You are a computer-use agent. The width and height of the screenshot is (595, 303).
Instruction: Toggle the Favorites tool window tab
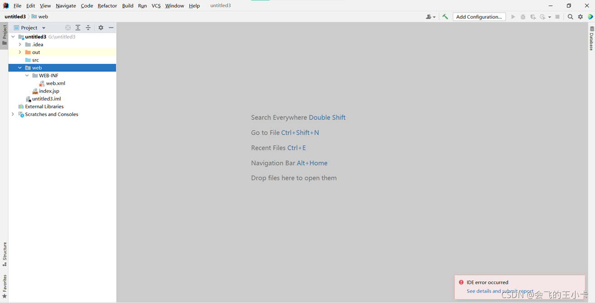[5, 287]
